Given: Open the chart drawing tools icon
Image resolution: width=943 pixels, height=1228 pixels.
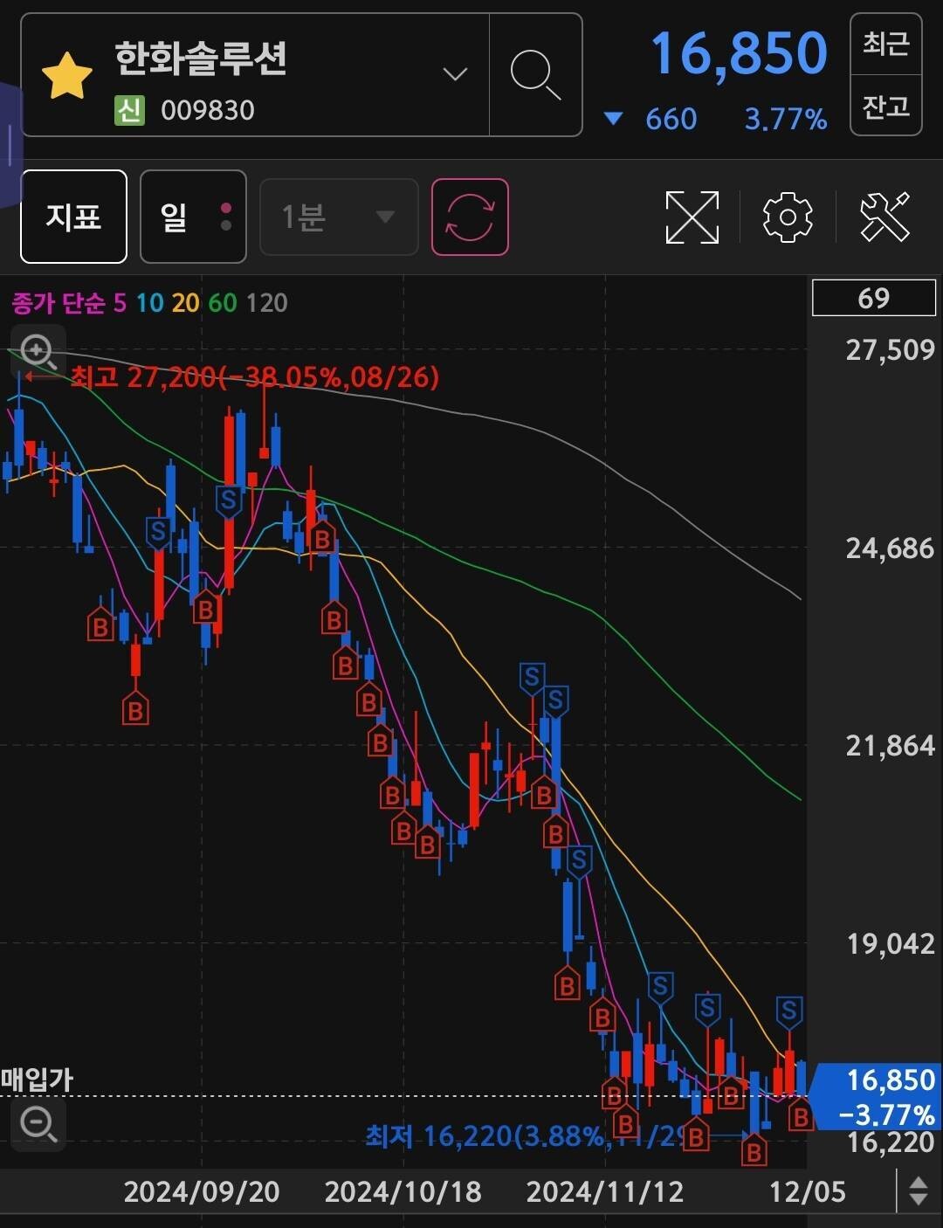Looking at the screenshot, I should click(884, 217).
